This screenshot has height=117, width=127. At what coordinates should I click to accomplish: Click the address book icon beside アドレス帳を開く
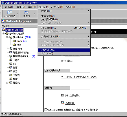click(63, 95)
